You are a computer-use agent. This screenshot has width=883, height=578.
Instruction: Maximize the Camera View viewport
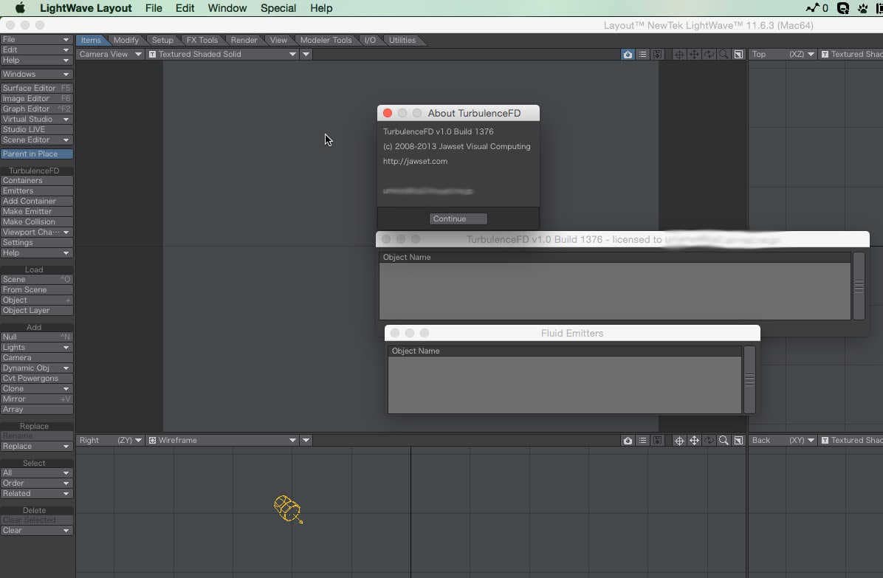(x=738, y=55)
